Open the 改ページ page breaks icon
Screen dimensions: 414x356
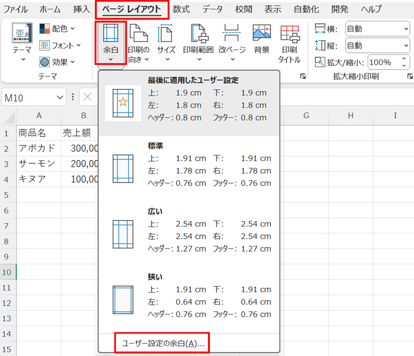pyautogui.click(x=232, y=34)
